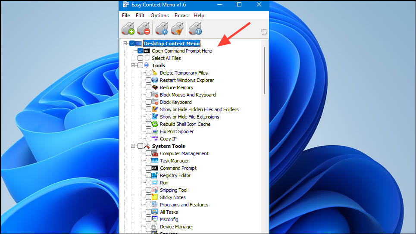Uncheck Open Command Prompt Here checkbox
Screen dimensions: 416x234
141,51
